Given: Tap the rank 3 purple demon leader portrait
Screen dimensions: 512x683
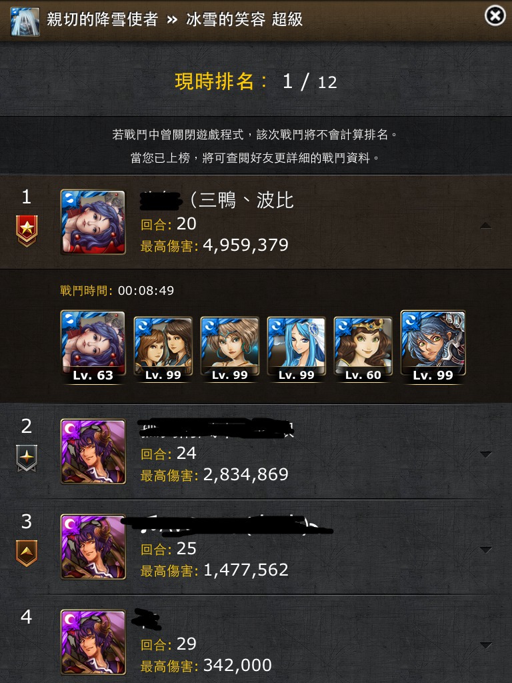Looking at the screenshot, I should [x=93, y=547].
